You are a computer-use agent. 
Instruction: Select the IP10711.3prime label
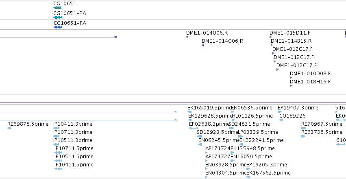click(73, 132)
